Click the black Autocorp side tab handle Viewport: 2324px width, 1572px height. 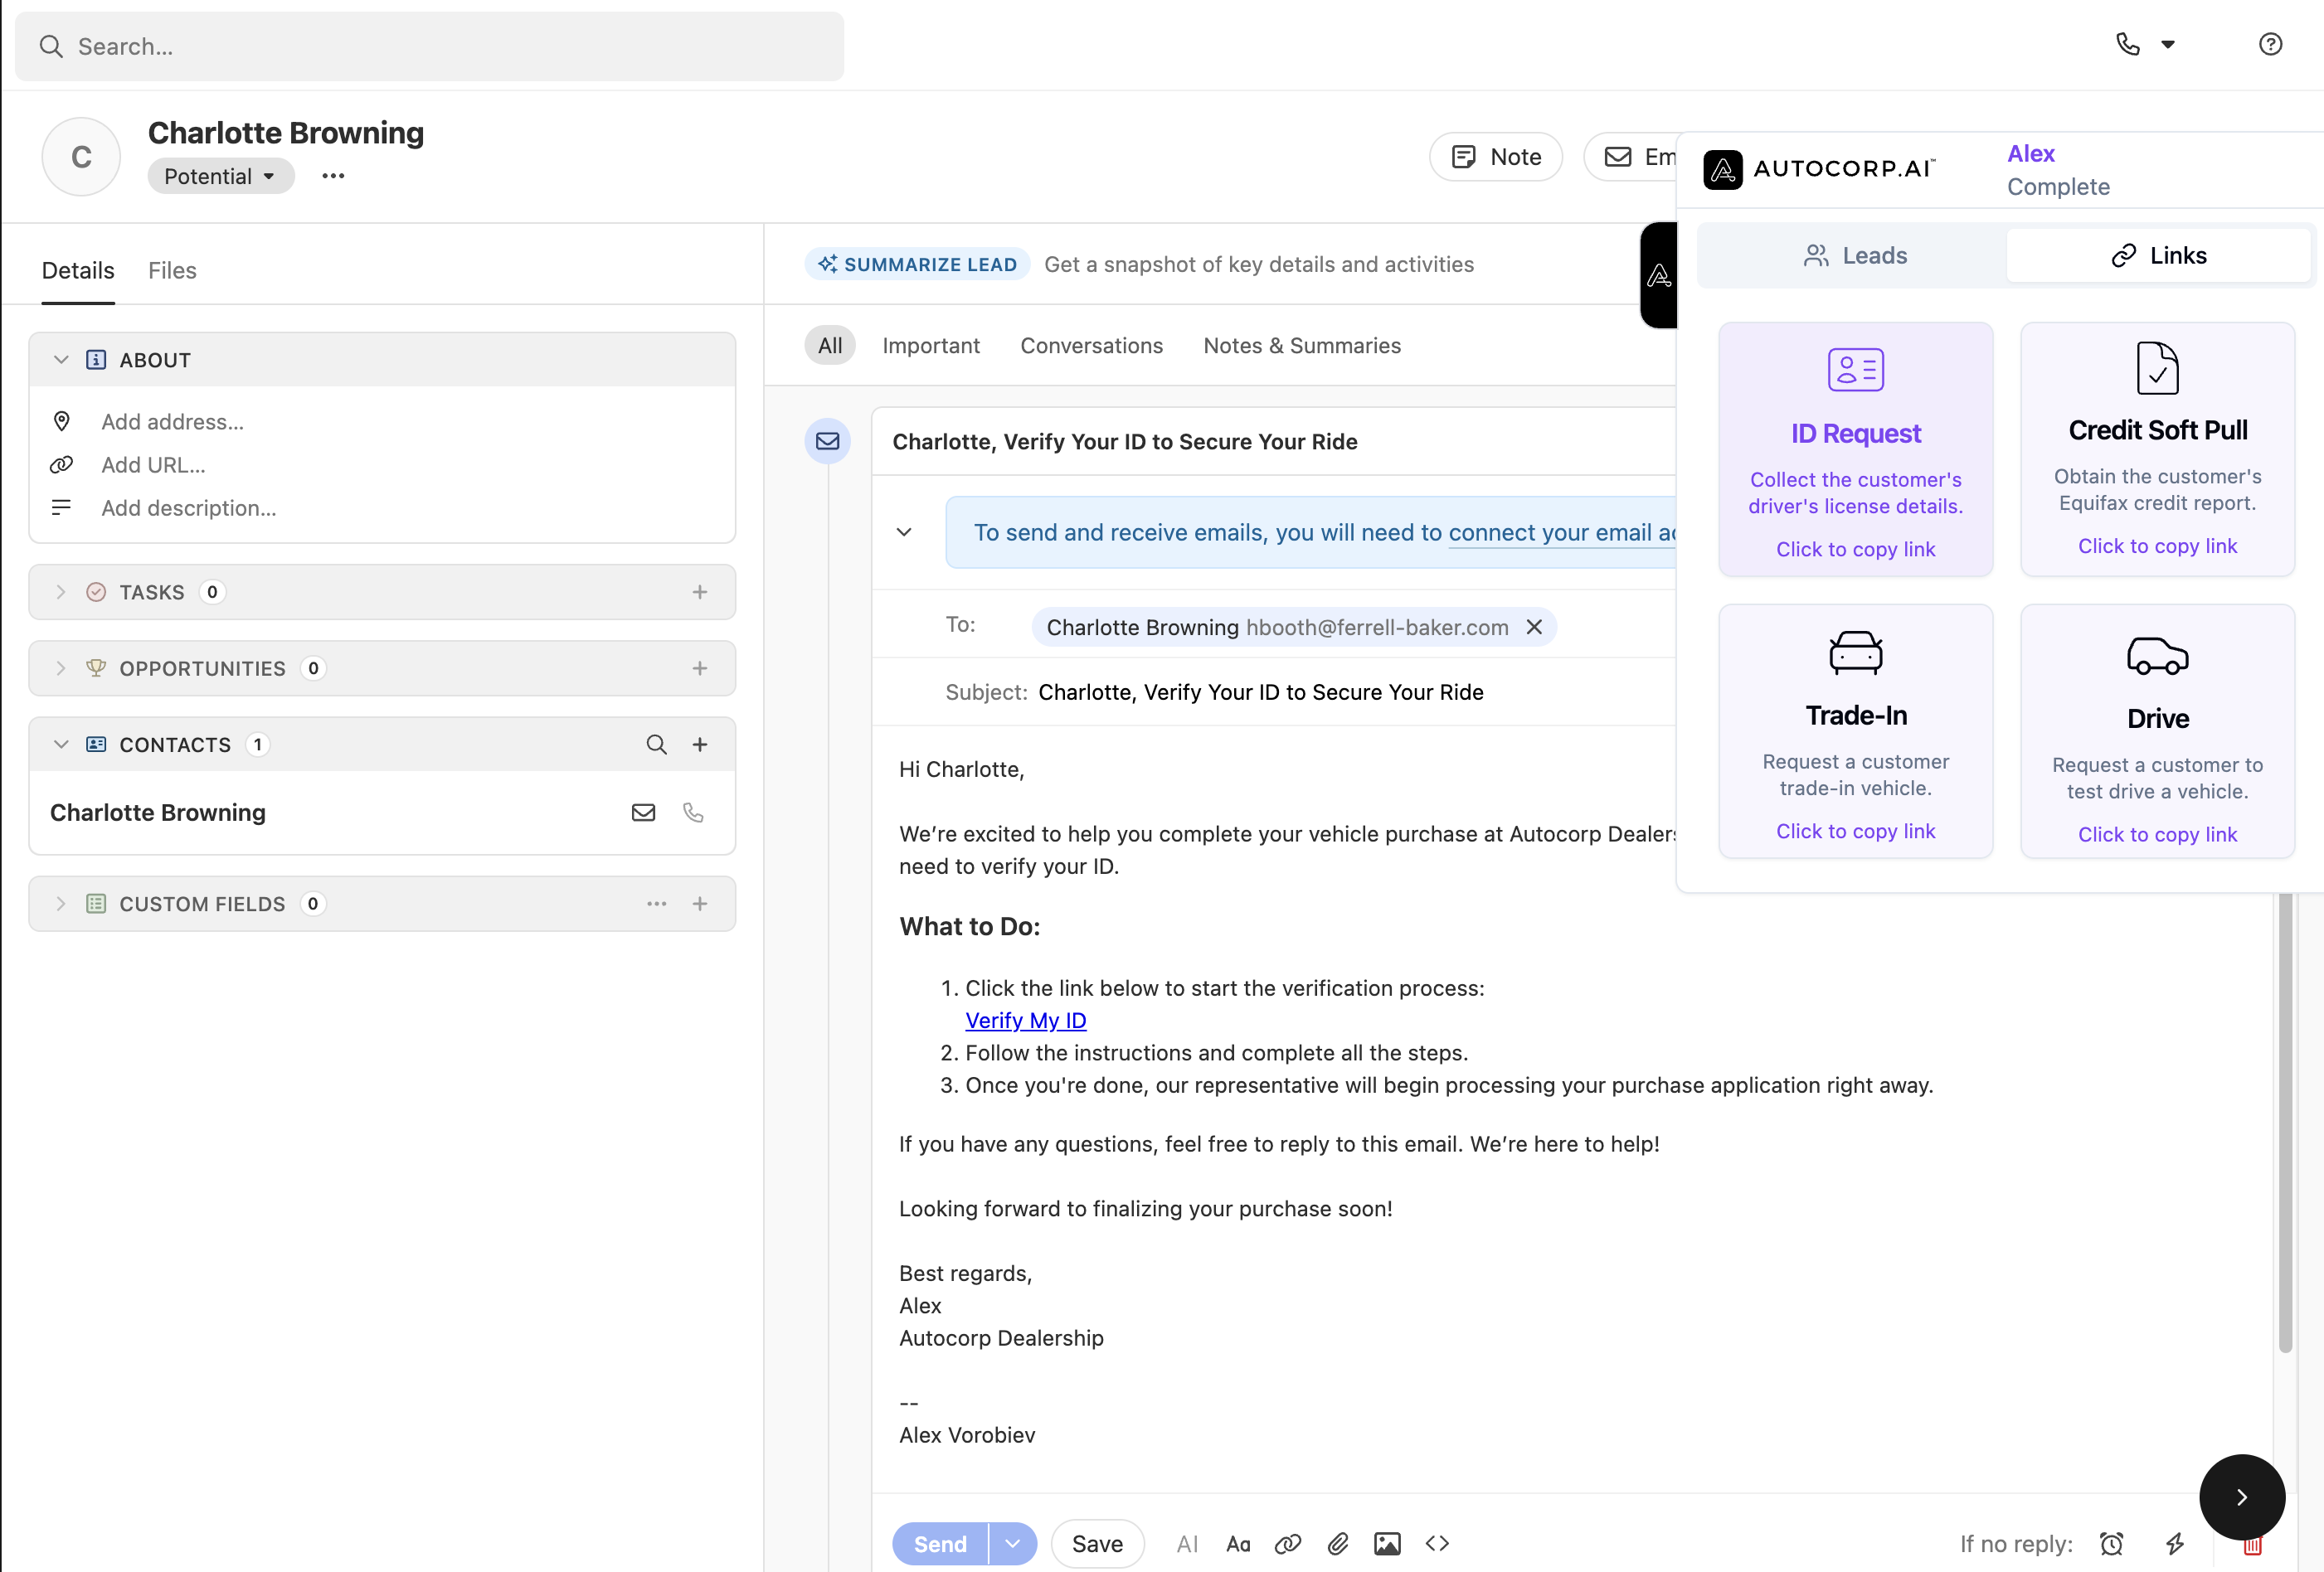(x=1659, y=274)
